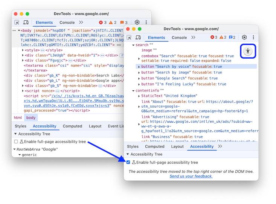
Task: Select the combobox Search row
Action: coord(188,58)
